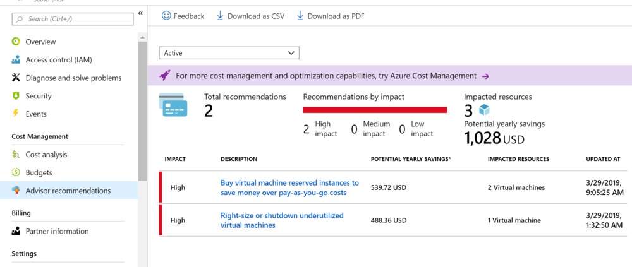
Task: Click the search magnifier icon in sidebar
Action: tap(20, 19)
